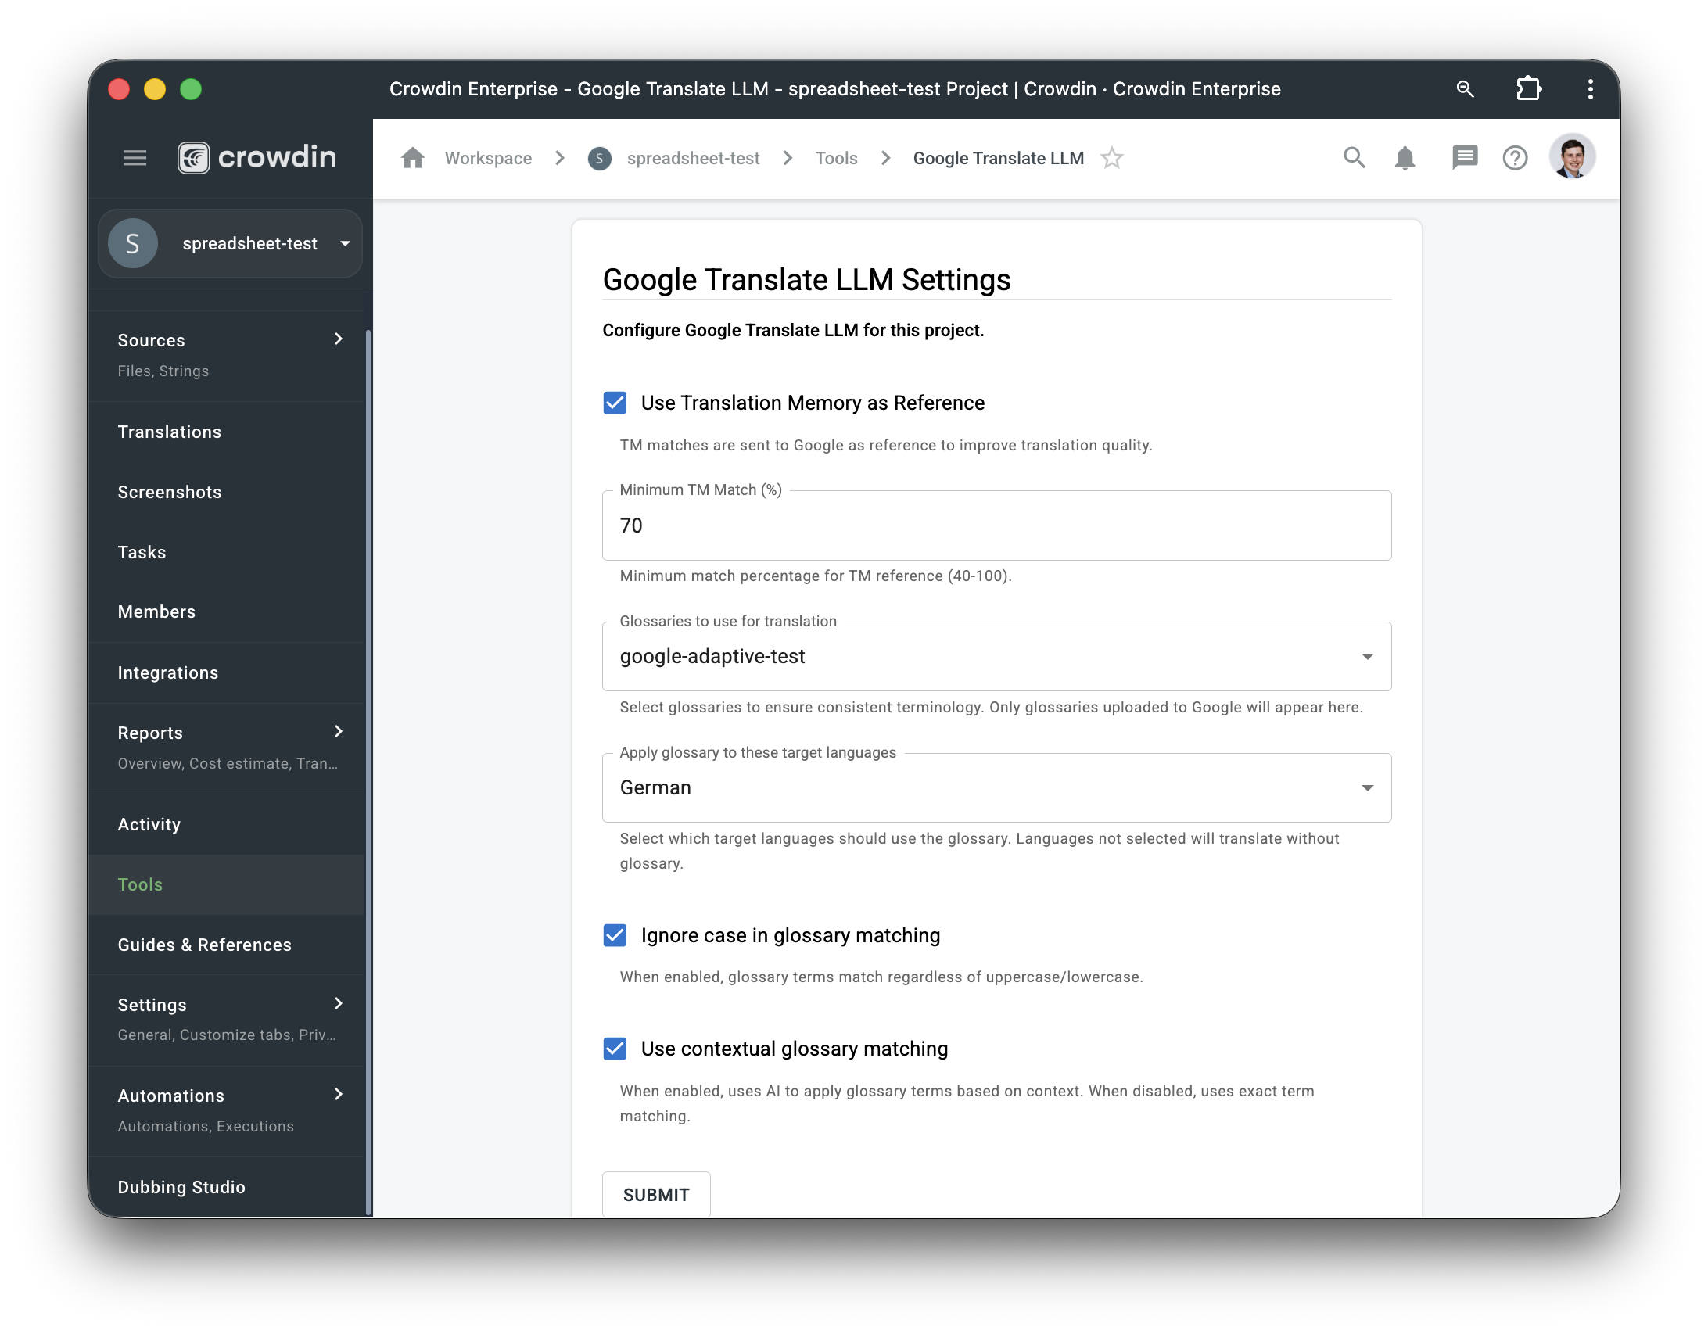The width and height of the screenshot is (1708, 1334).
Task: Click 'General, Customize tabs' subtitle under Settings
Action: click(227, 1035)
